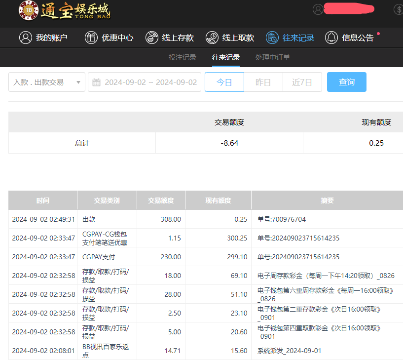Screen dimensions: 403x360
Task: Expand the 入款.出款交易 transaction type dropdown
Action: pyautogui.click(x=46, y=82)
